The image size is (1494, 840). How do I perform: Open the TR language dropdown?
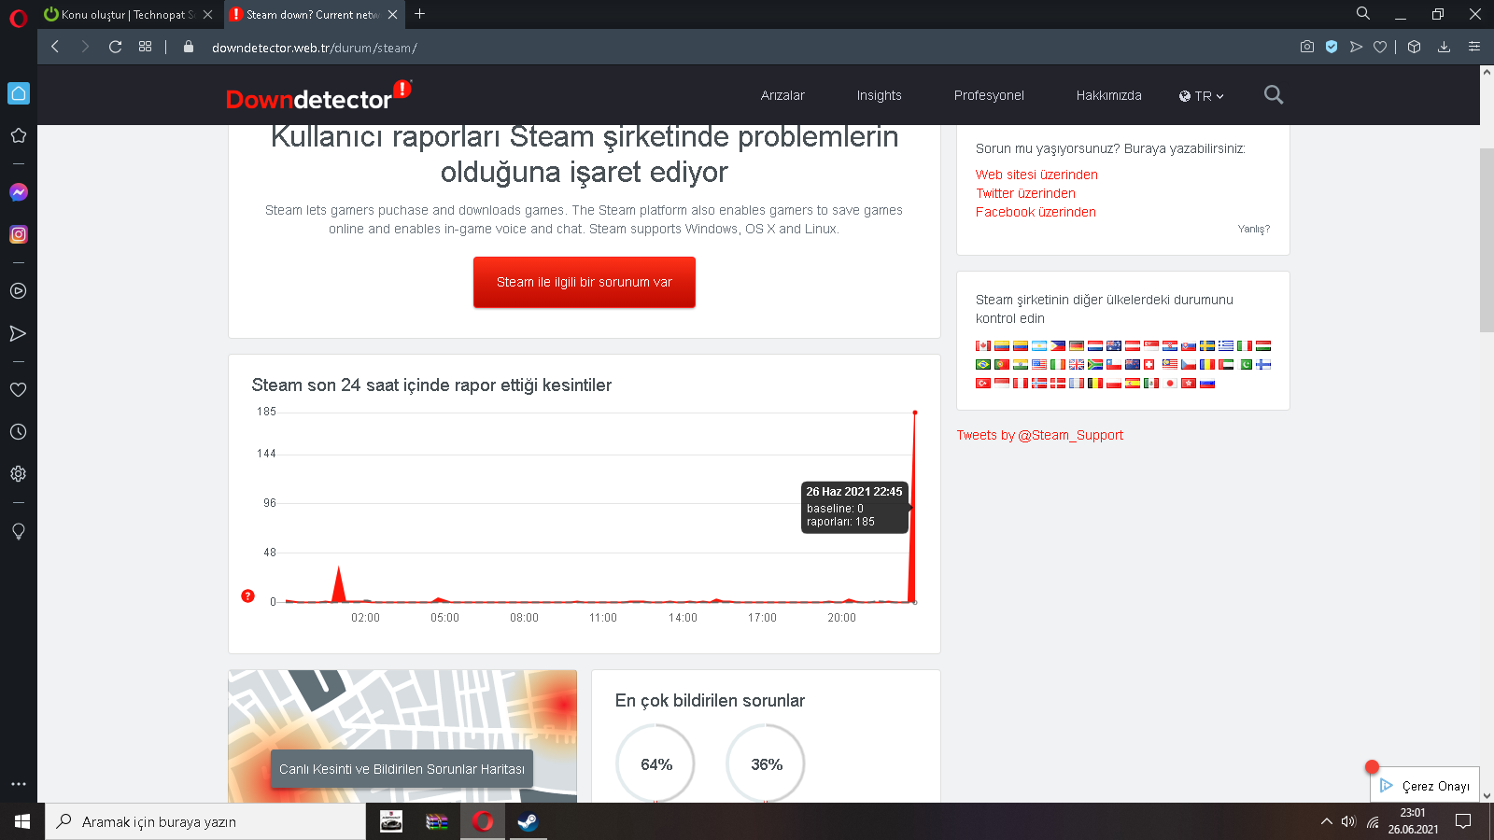pyautogui.click(x=1201, y=96)
